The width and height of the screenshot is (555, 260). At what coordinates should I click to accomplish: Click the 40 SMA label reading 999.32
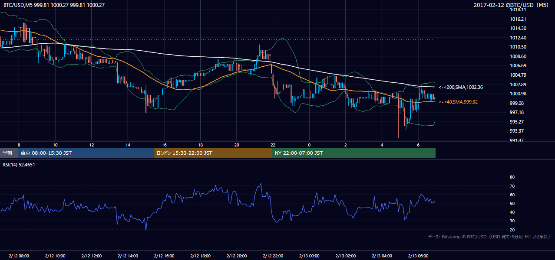coord(458,102)
